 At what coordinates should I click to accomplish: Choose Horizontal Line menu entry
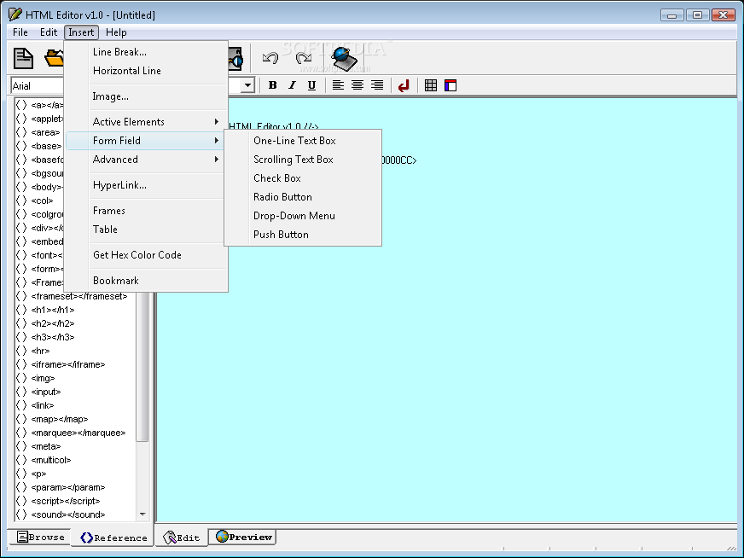[146, 71]
